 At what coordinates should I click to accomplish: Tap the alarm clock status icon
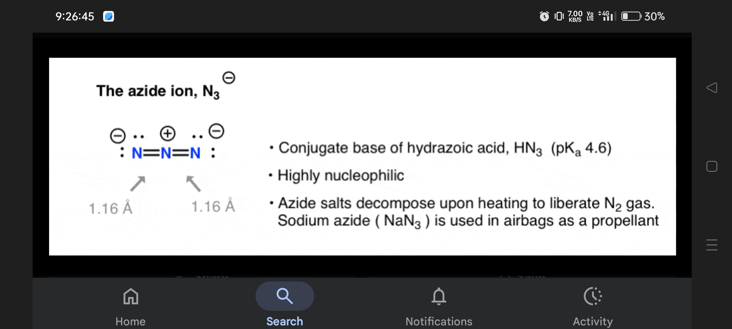(544, 16)
